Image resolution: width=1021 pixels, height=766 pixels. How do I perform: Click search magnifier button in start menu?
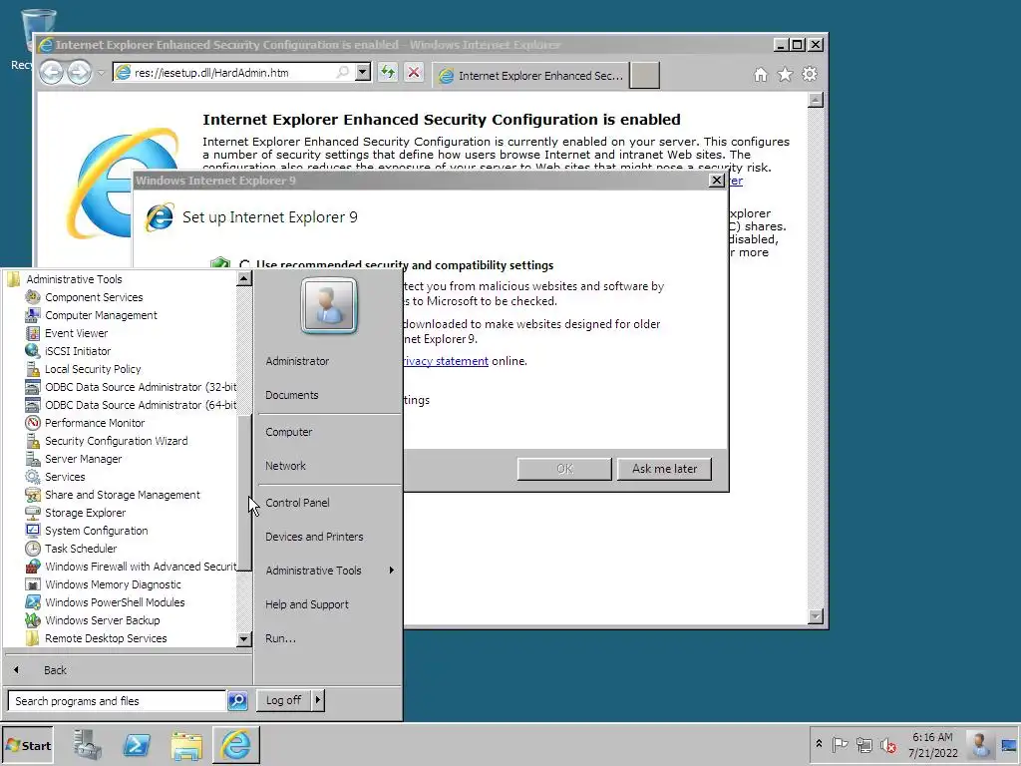237,701
